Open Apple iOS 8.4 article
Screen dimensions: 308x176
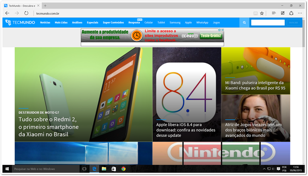pyautogui.click(x=187, y=94)
